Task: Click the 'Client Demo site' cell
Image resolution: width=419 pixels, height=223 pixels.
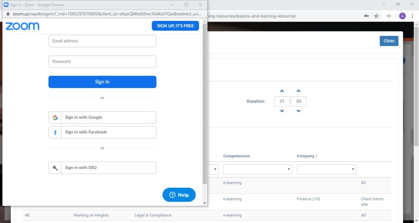Action: [372, 202]
